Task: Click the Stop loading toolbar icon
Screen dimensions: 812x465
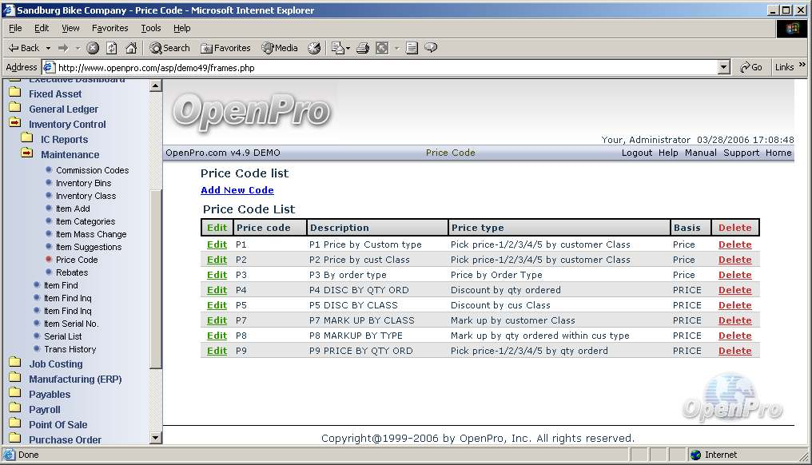Action: tap(93, 48)
